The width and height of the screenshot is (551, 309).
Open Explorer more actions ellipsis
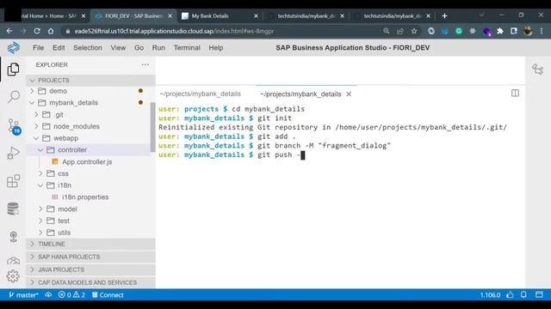tap(145, 65)
